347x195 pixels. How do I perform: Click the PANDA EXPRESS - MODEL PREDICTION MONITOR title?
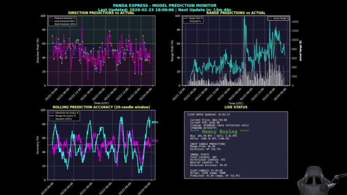click(x=165, y=6)
